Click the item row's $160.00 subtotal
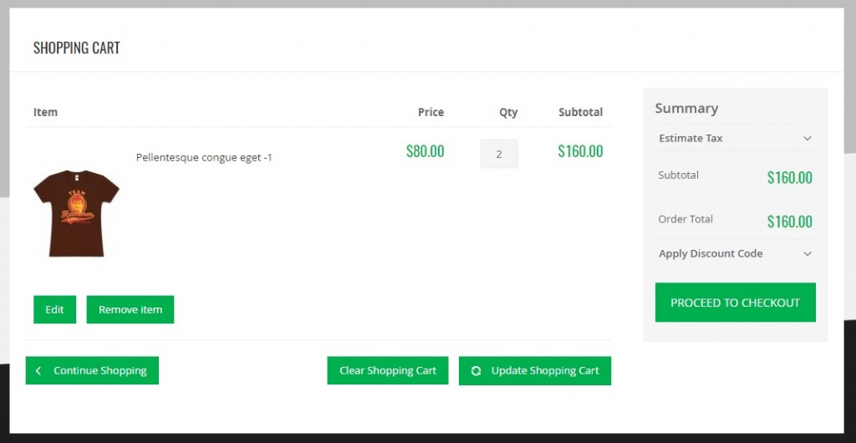The height and width of the screenshot is (443, 856). (580, 151)
